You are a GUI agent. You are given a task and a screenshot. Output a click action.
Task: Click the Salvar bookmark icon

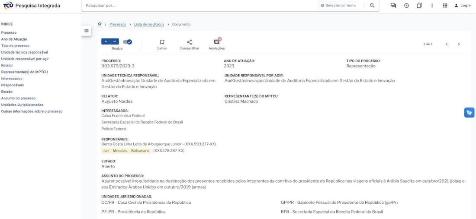[162, 42]
